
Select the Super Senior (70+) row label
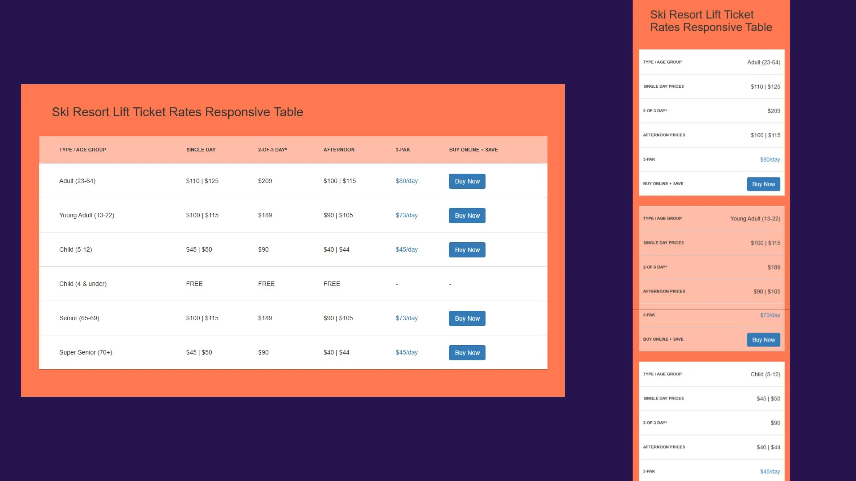point(86,352)
